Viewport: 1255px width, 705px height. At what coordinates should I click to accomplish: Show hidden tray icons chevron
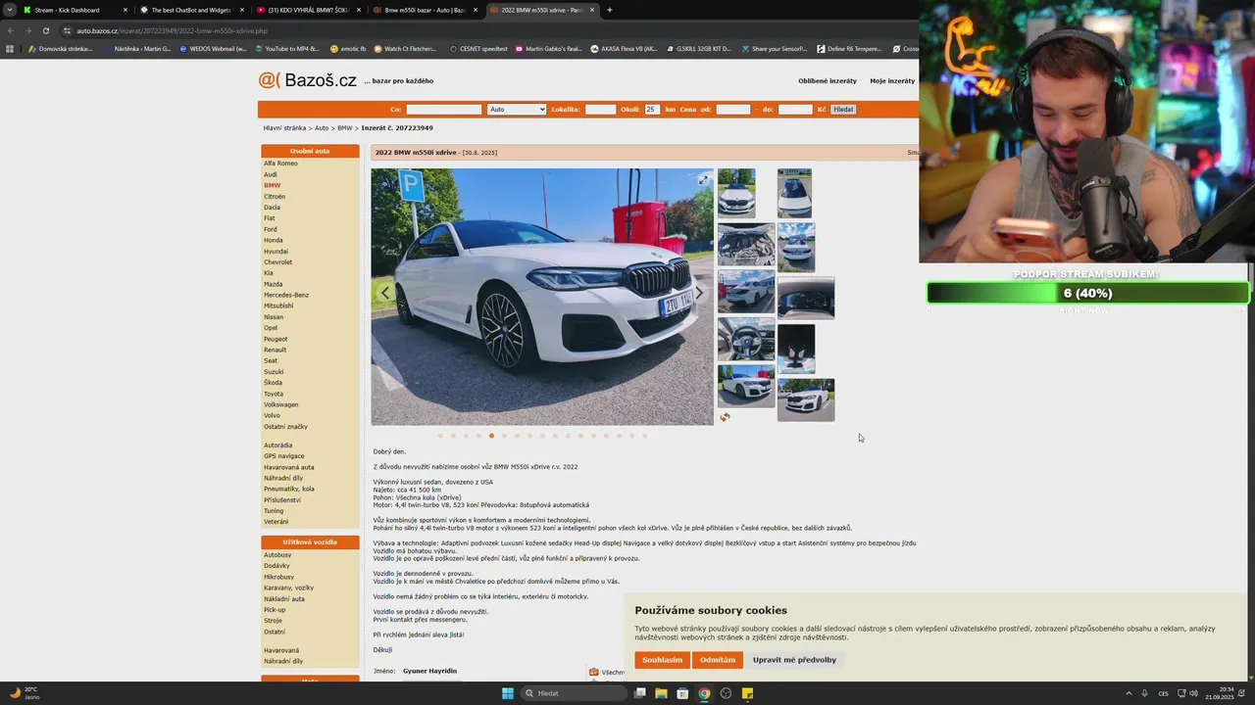coord(1129,693)
